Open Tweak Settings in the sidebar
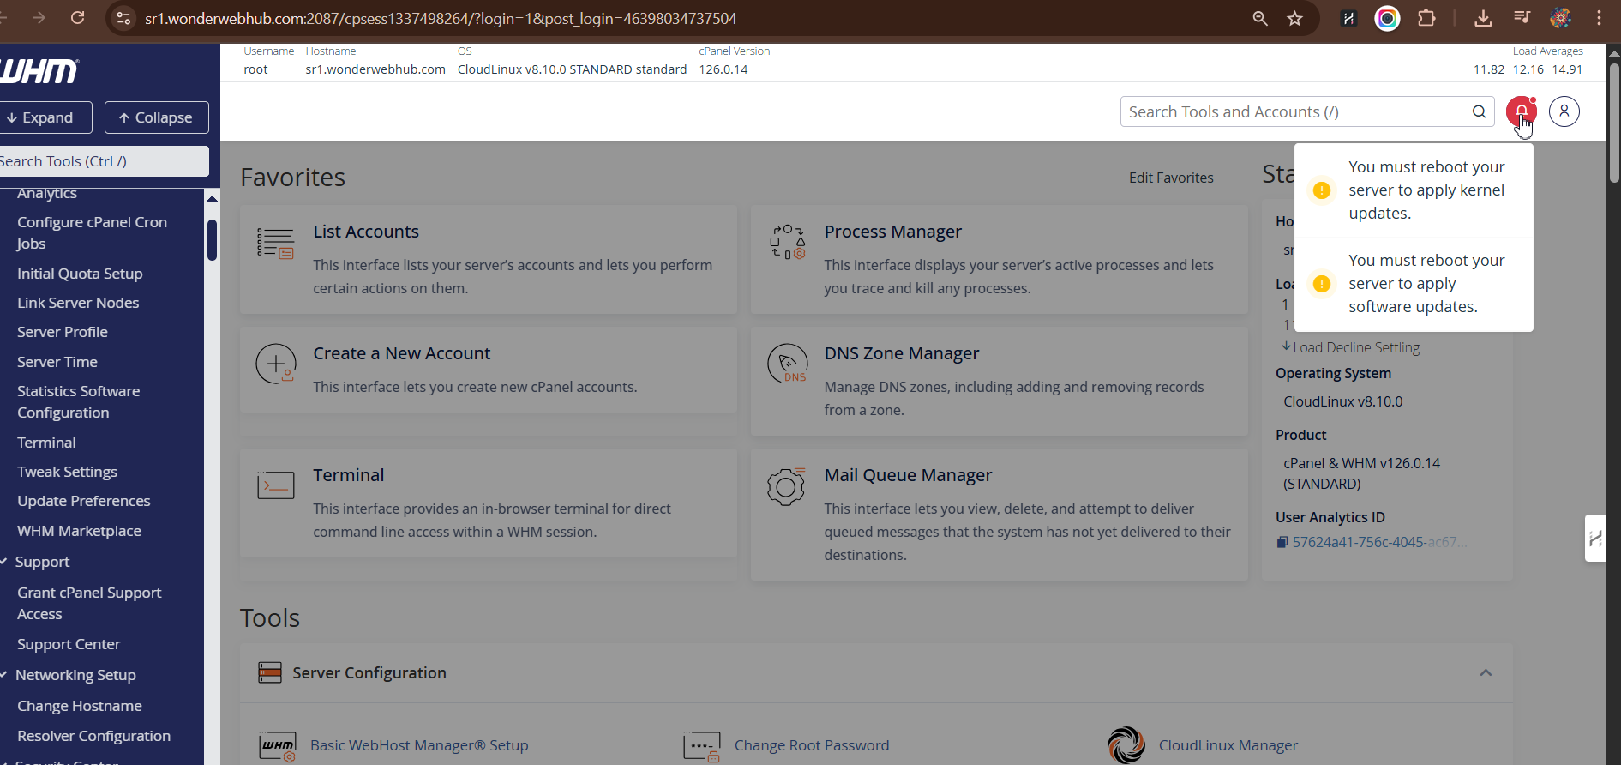Image resolution: width=1621 pixels, height=765 pixels. click(67, 472)
